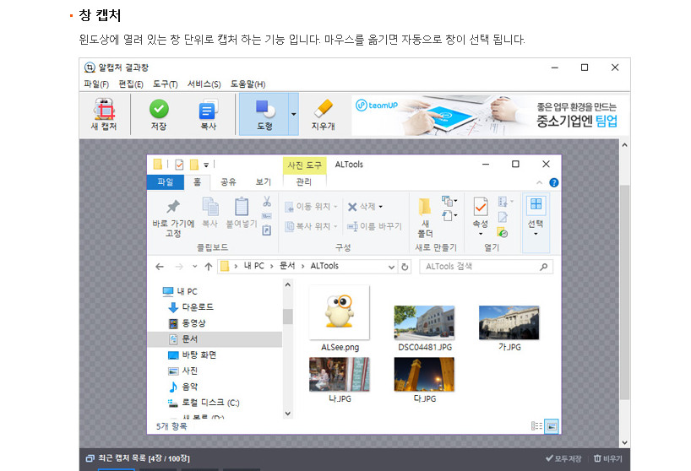Select 다운로드 in the navigation tree
The width and height of the screenshot is (691, 471).
coord(190,307)
